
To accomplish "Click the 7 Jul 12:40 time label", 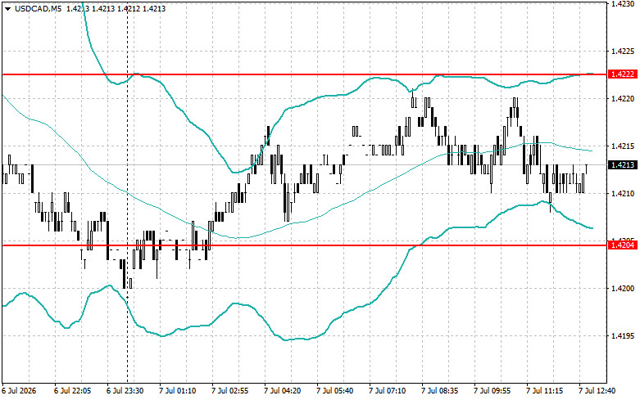I will tap(597, 391).
